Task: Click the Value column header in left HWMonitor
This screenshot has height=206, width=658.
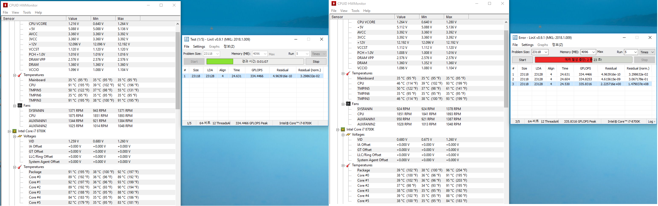Action: [79, 19]
